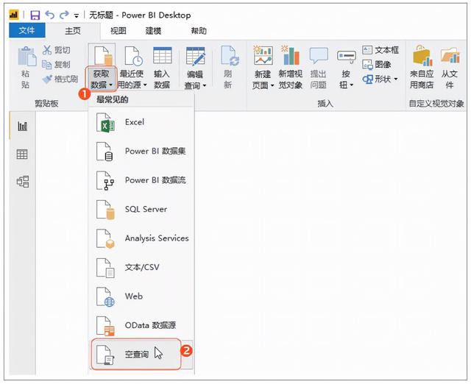This screenshot has height=384, width=471.
Task: Switch to the 视图 ribbon tab
Action: [118, 31]
